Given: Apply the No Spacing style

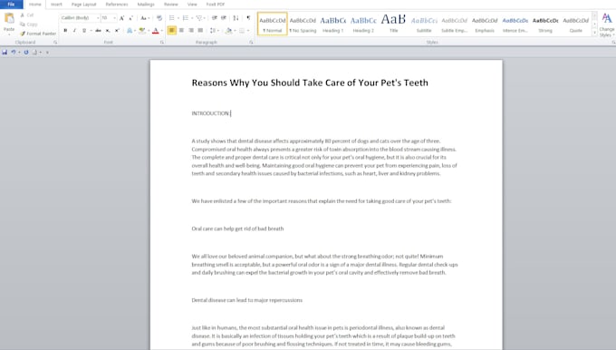Looking at the screenshot, I should [303, 24].
